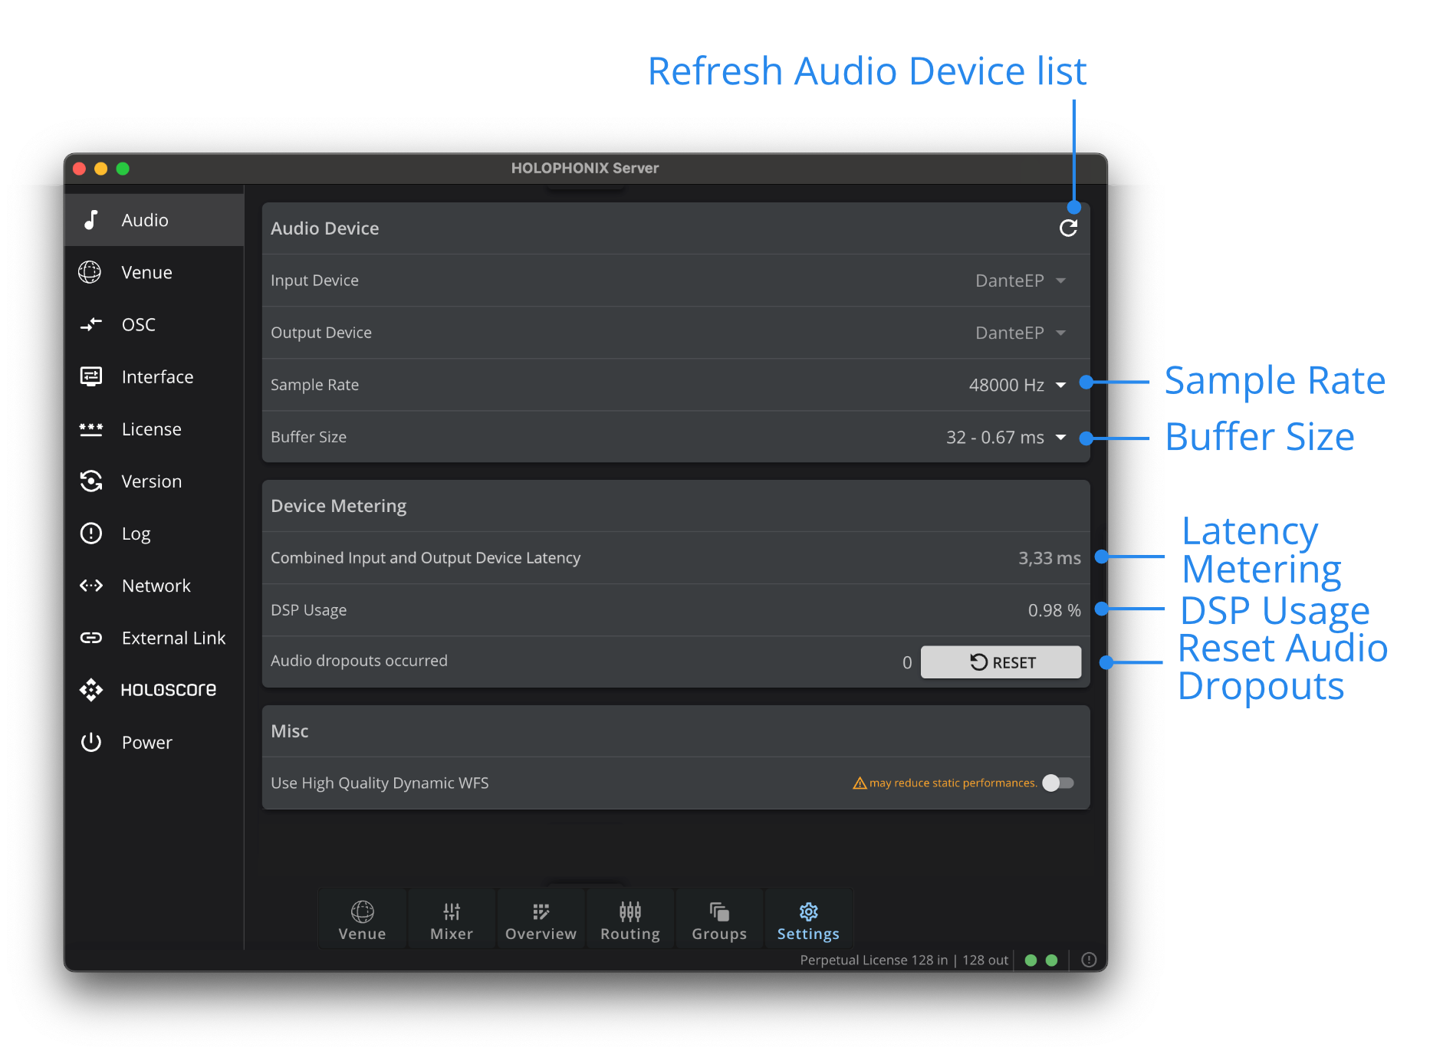
Task: Open the Power section
Action: pyautogui.click(x=146, y=742)
